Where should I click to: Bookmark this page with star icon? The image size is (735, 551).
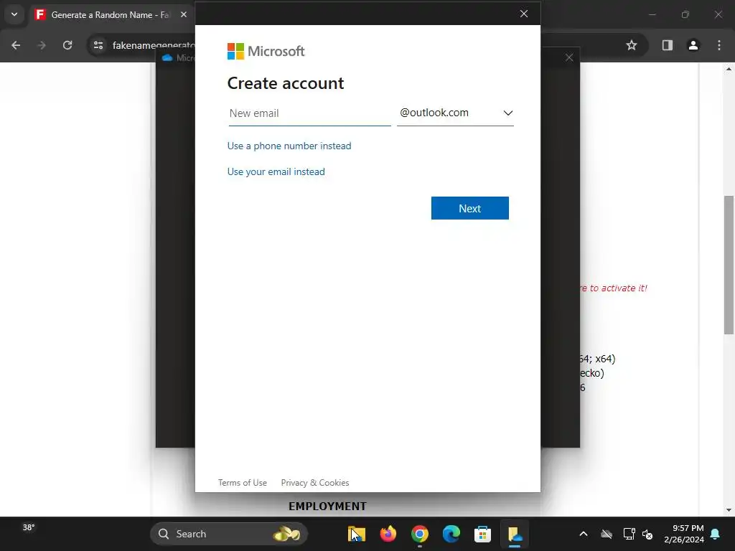632,45
